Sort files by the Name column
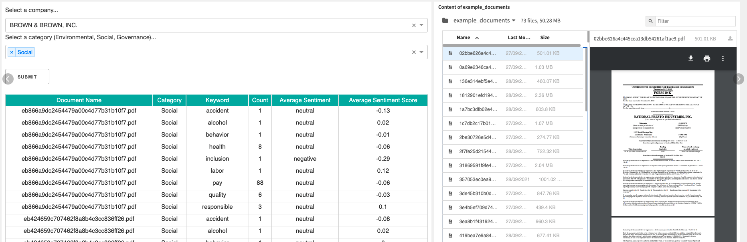 463,38
